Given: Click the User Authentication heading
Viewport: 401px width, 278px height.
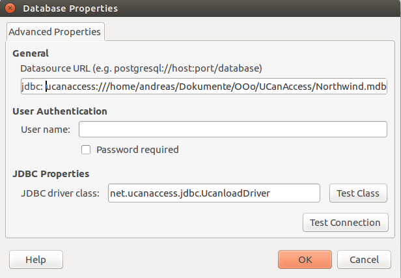Looking at the screenshot, I should coord(60,111).
